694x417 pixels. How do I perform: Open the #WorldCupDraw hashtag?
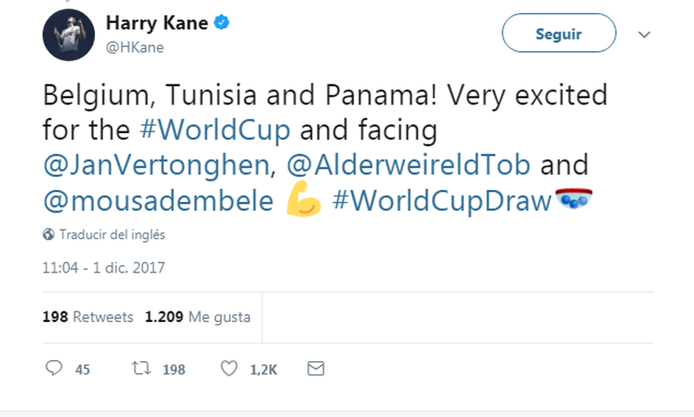[442, 200]
